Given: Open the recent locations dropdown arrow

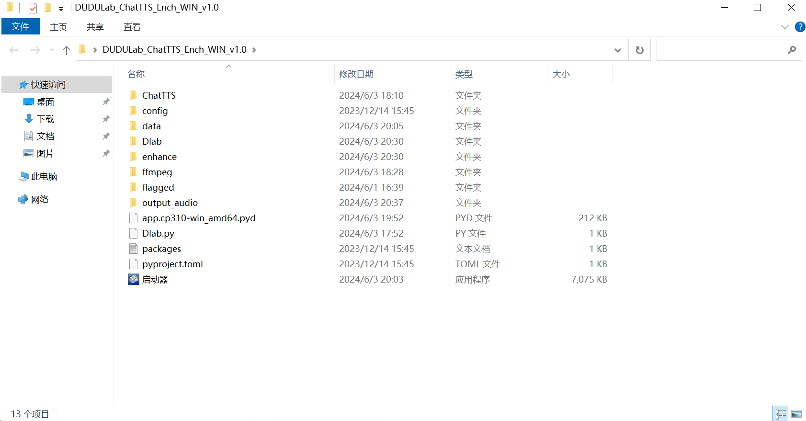Looking at the screenshot, I should 52,50.
